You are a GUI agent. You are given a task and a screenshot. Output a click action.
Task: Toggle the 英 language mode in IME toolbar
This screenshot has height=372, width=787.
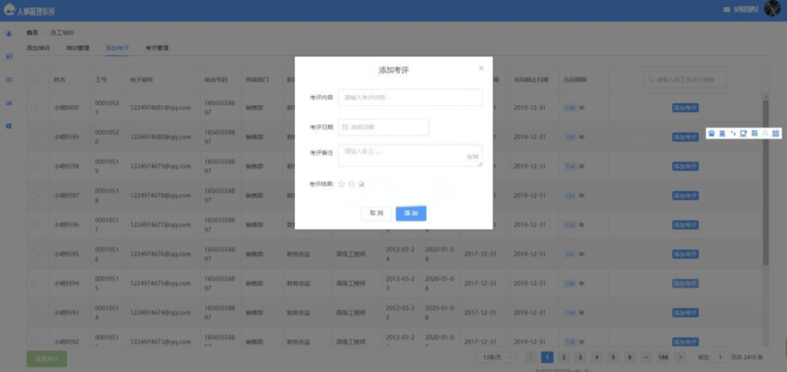[722, 134]
